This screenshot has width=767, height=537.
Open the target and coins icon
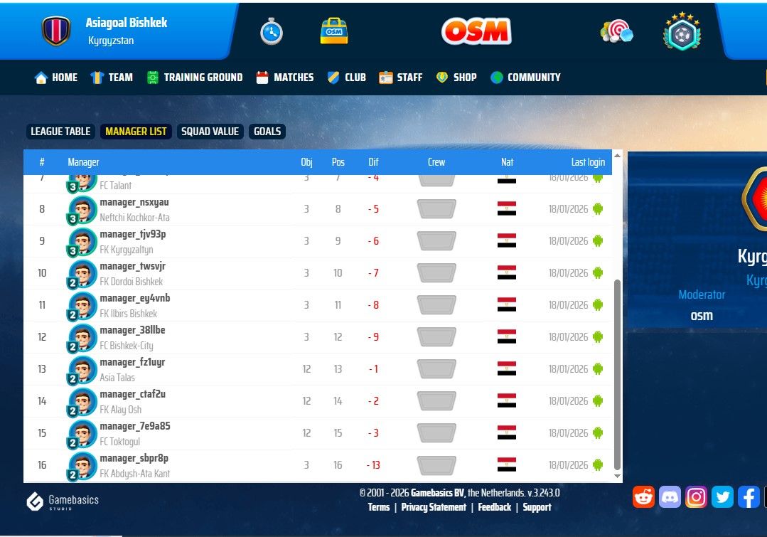[616, 32]
